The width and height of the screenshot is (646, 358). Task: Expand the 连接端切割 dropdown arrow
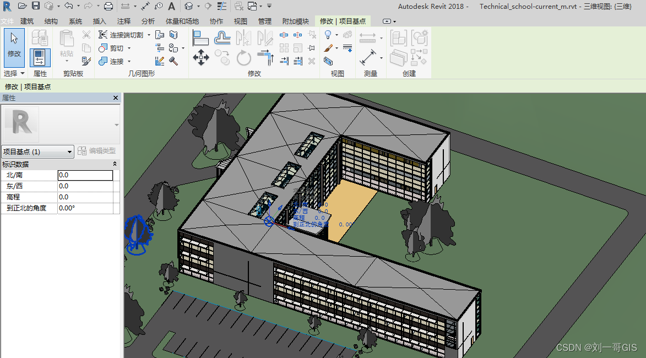[x=149, y=35]
